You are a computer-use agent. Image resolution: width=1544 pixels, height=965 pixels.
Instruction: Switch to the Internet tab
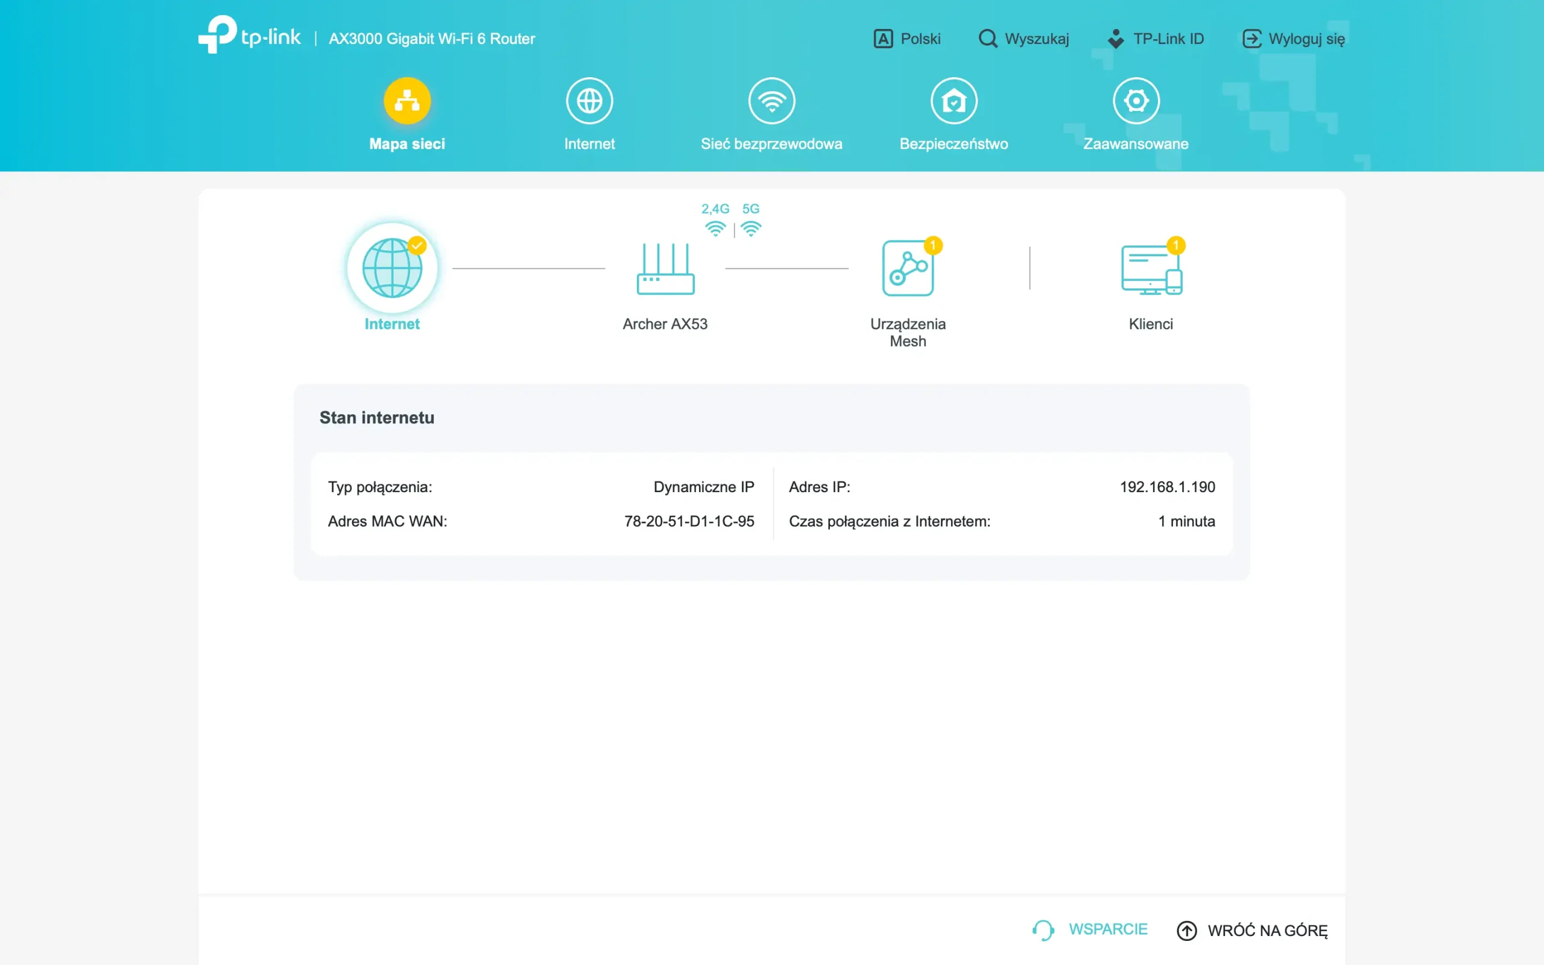point(589,113)
